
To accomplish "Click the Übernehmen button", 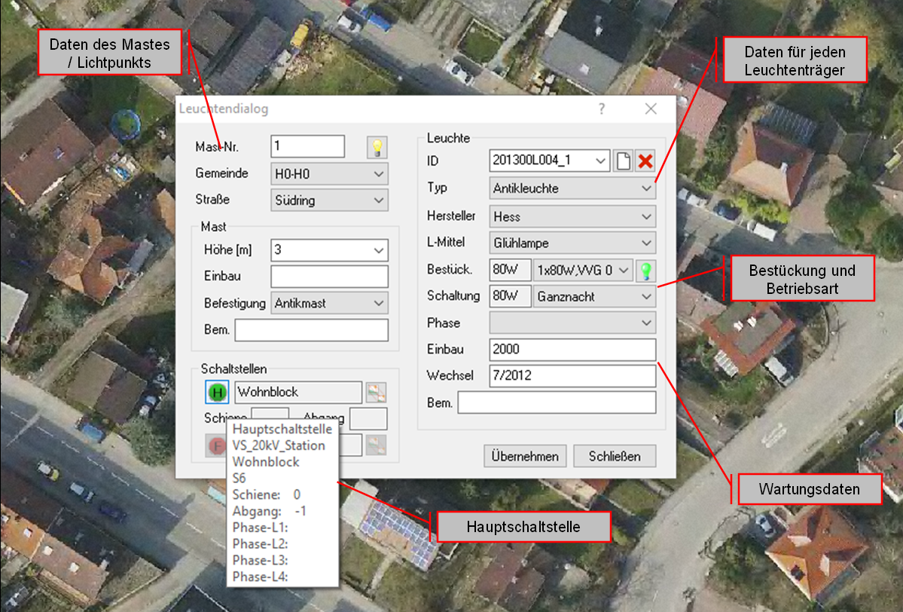I will click(x=525, y=456).
